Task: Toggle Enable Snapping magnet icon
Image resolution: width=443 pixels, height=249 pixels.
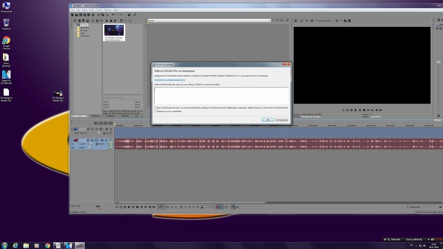Action: point(217,207)
